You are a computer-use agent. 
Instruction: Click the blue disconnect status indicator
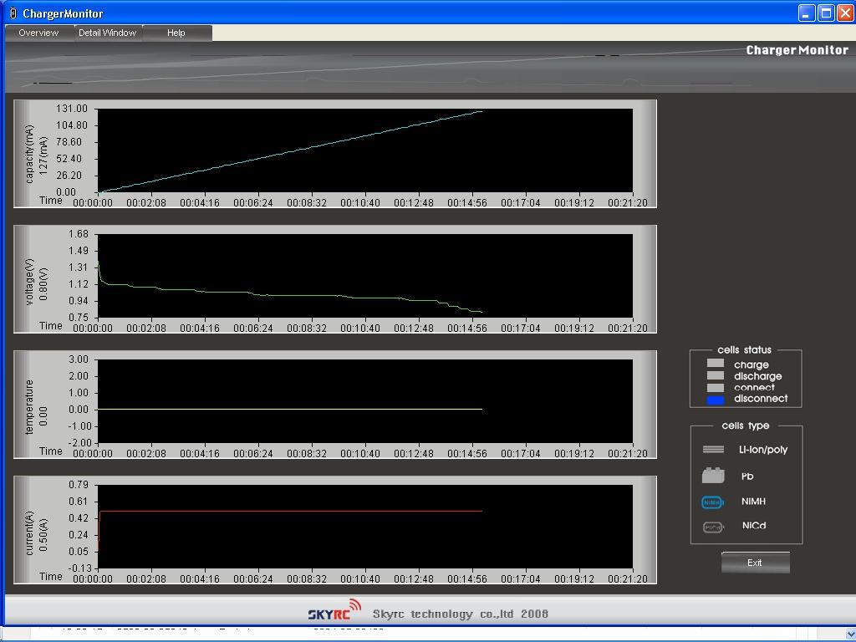point(716,400)
